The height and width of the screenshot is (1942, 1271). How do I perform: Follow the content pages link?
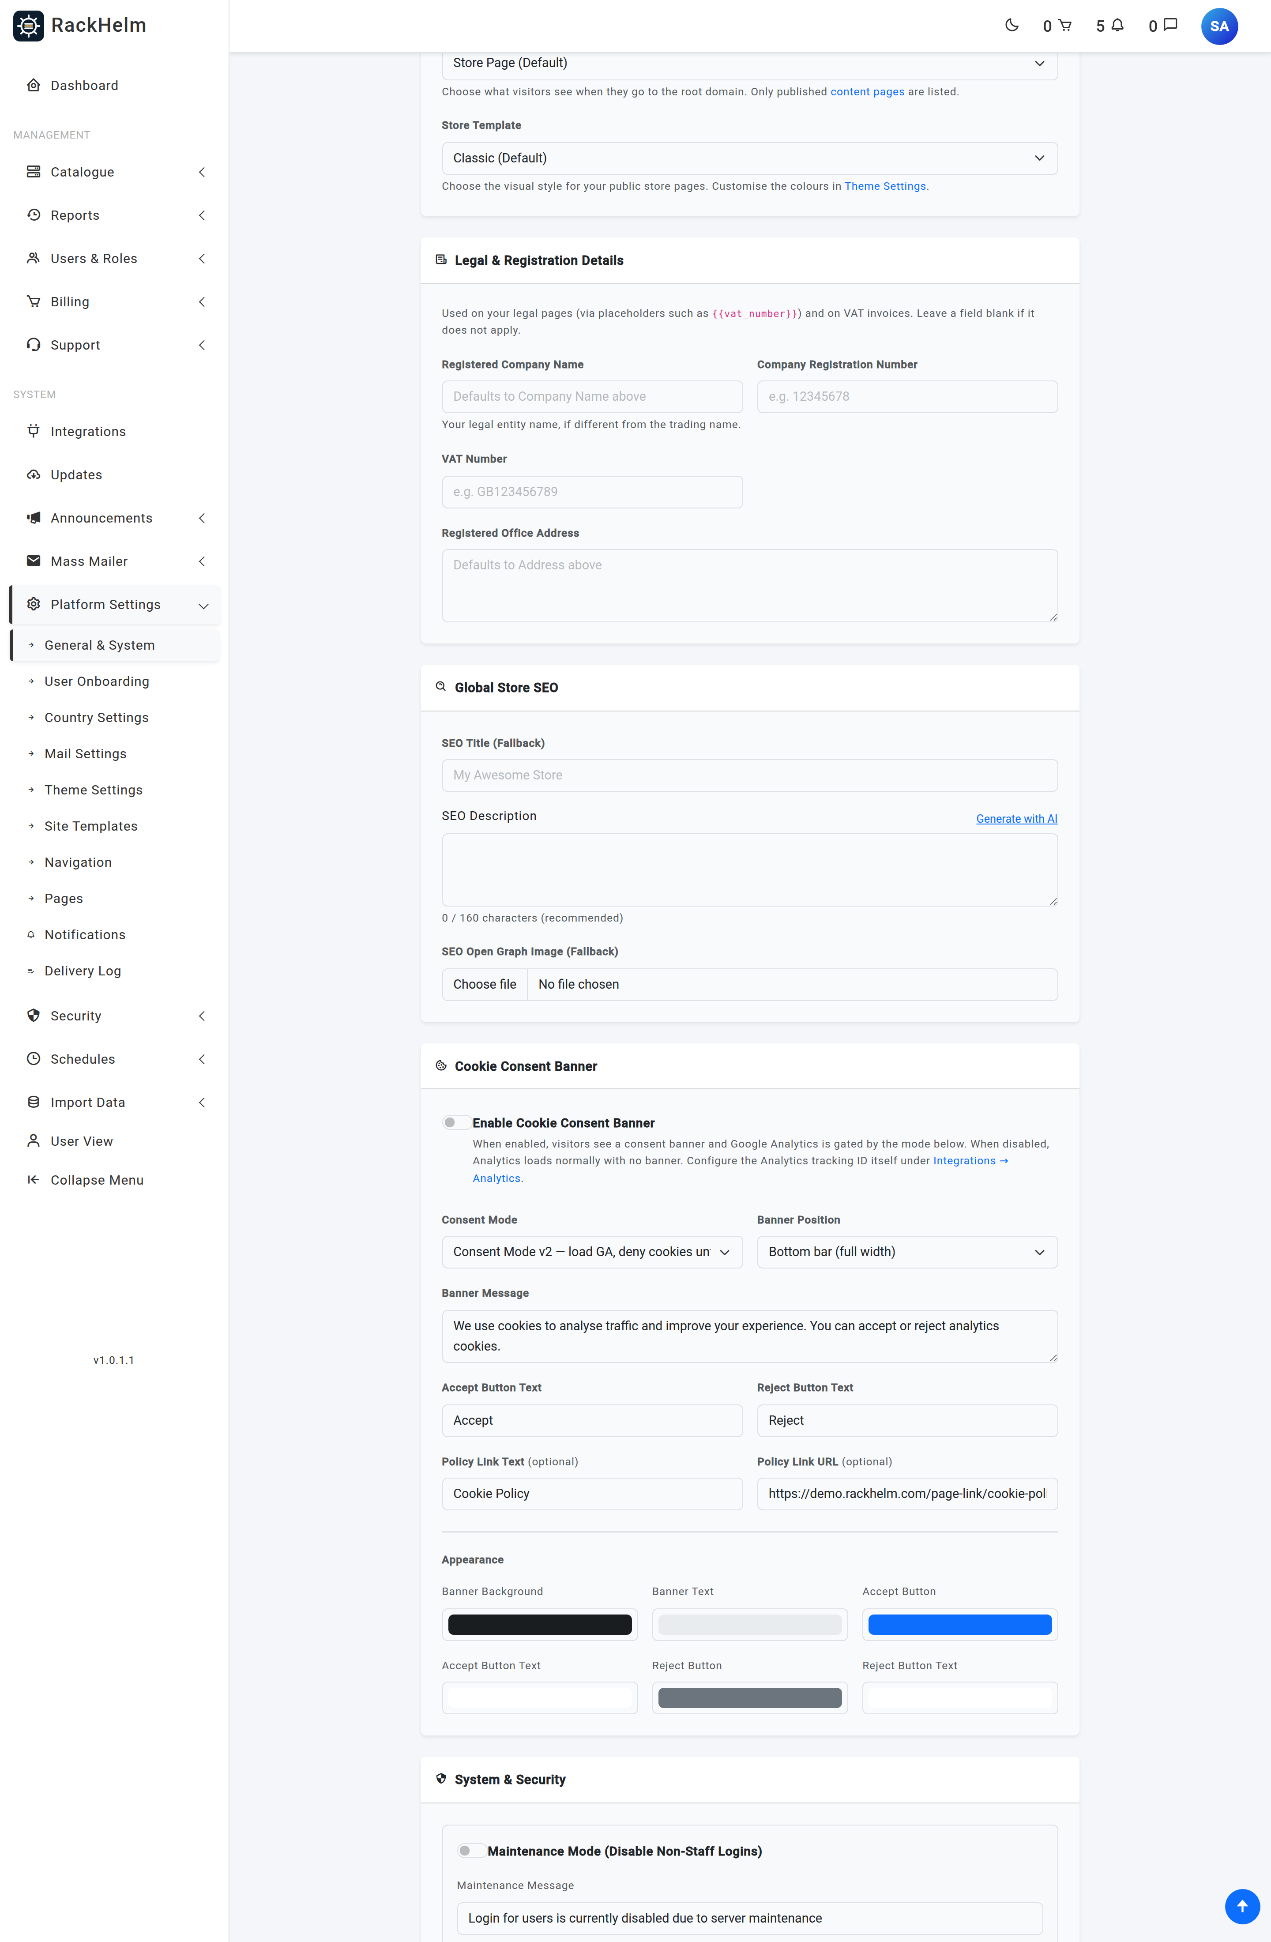click(866, 91)
